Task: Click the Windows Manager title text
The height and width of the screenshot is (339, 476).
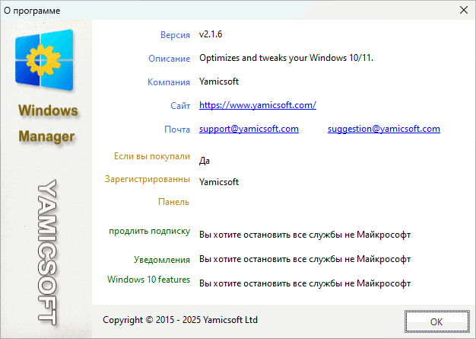Action: 48,123
